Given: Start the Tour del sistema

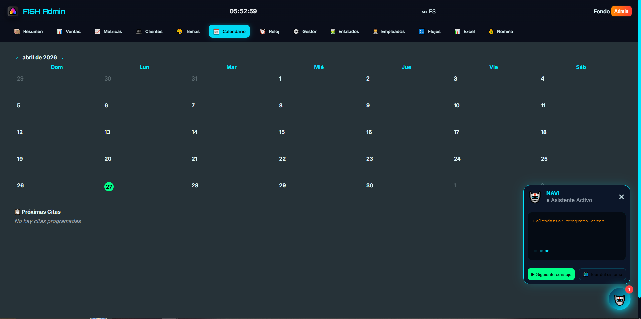Looking at the screenshot, I should click(x=602, y=274).
